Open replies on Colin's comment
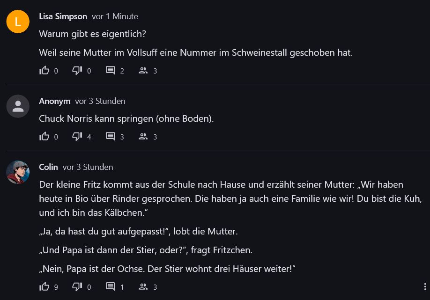 (111, 287)
